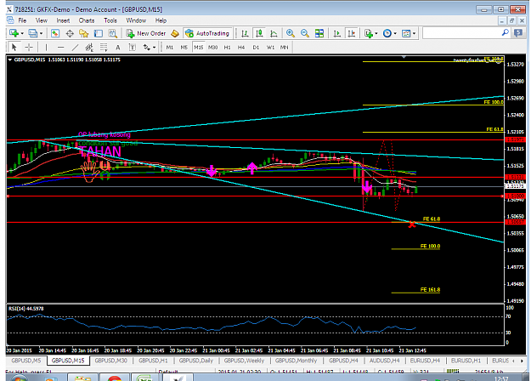Open the File menu
This screenshot has width=531, height=381.
point(22,20)
